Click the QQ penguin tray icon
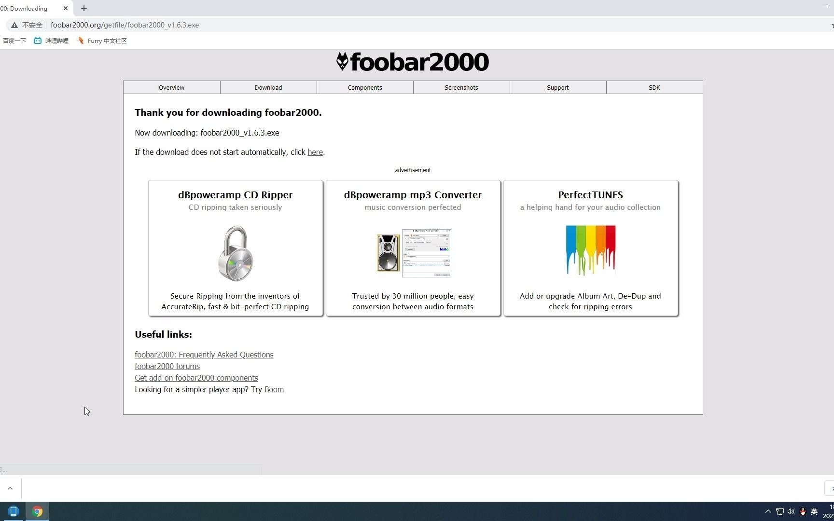The image size is (834, 521). [803, 511]
